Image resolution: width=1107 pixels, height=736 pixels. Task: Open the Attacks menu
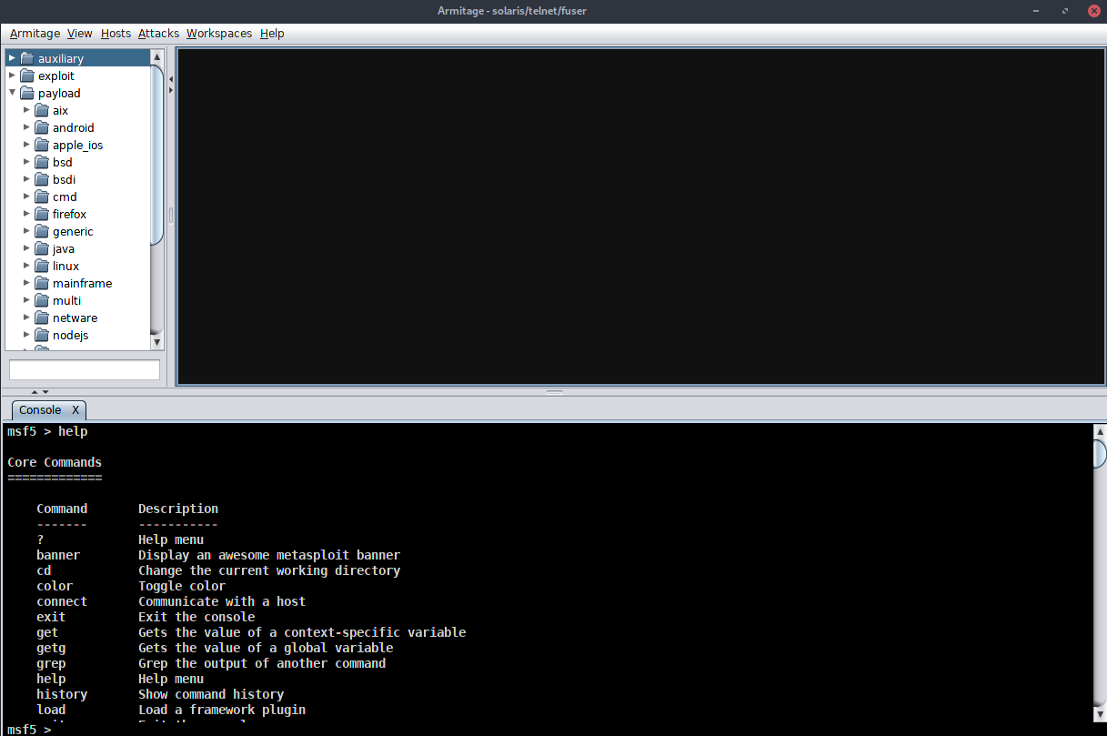[158, 33]
